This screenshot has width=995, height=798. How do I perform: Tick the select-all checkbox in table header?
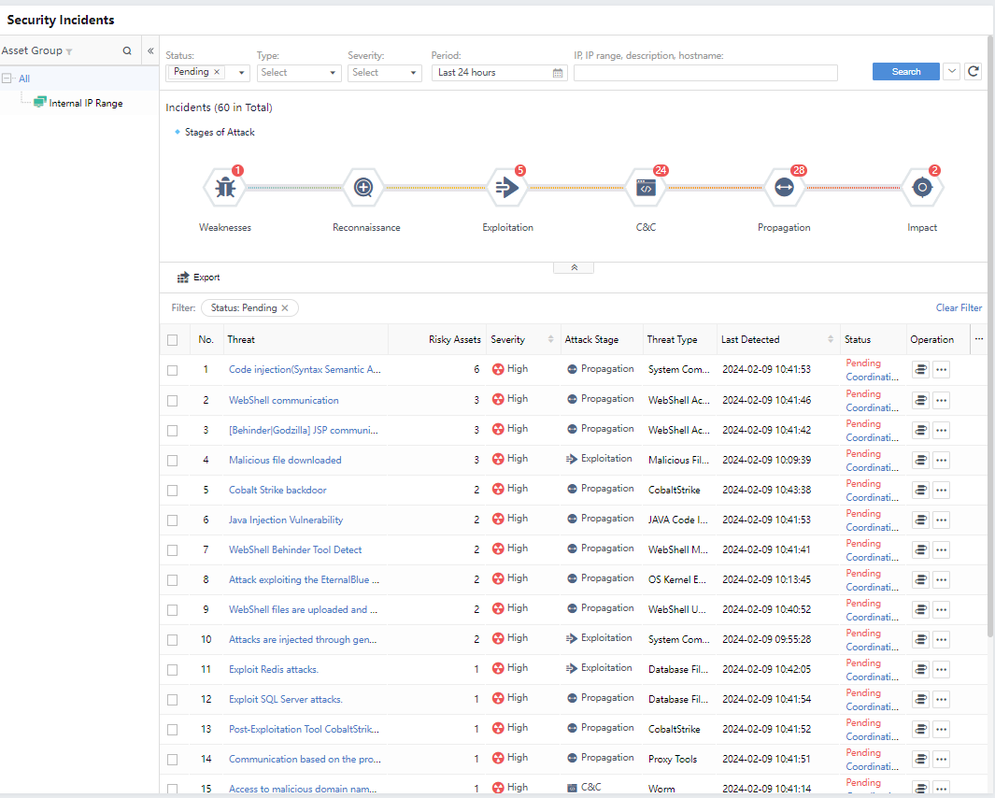[x=172, y=340]
